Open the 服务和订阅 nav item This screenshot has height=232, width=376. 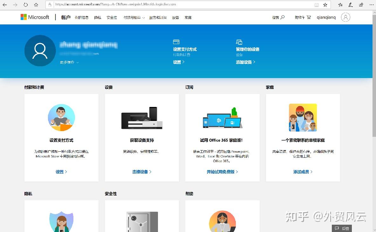158,17
